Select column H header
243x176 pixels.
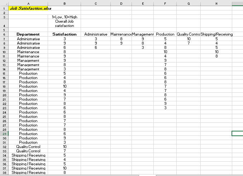pyautogui.click(x=216, y=4)
